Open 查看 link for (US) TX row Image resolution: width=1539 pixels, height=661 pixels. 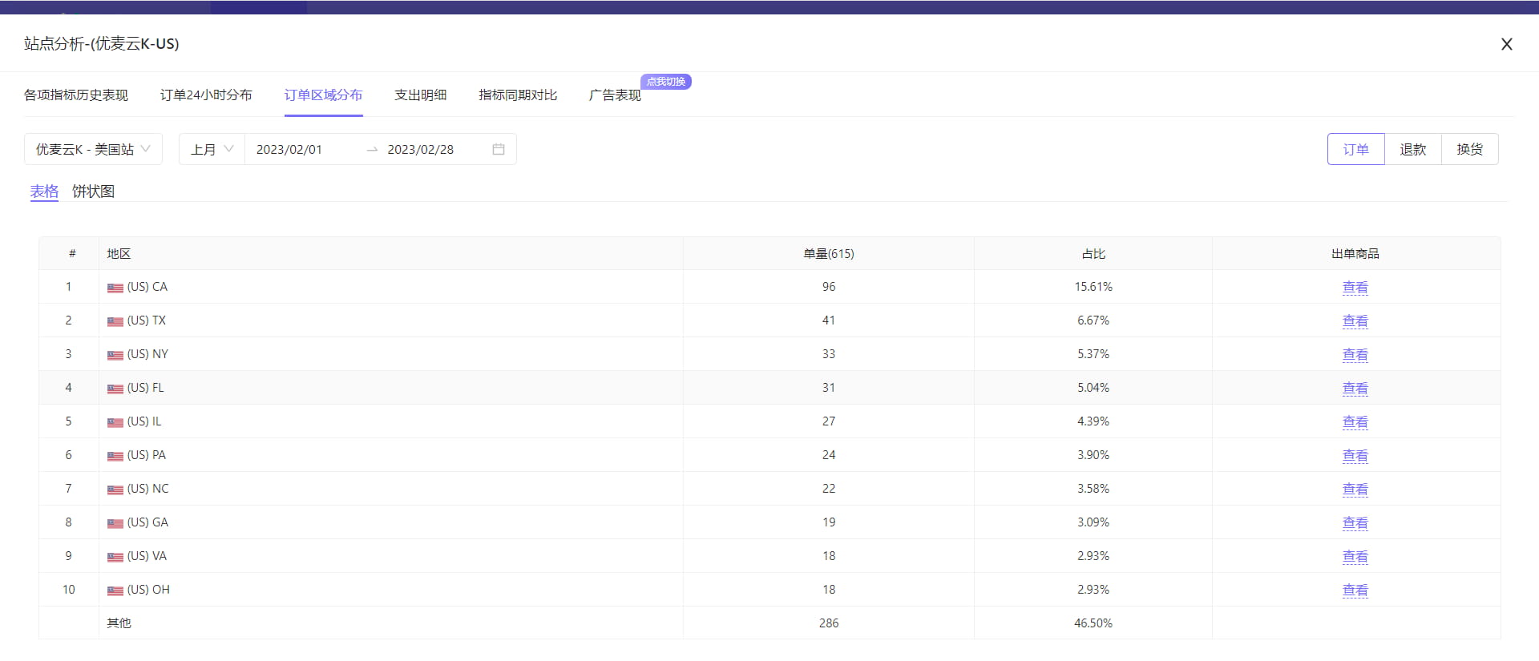point(1355,320)
